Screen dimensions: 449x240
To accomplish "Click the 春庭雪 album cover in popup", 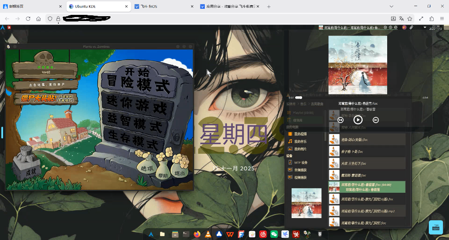I will coord(358,65).
